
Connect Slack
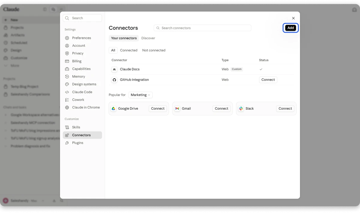tap(285, 108)
